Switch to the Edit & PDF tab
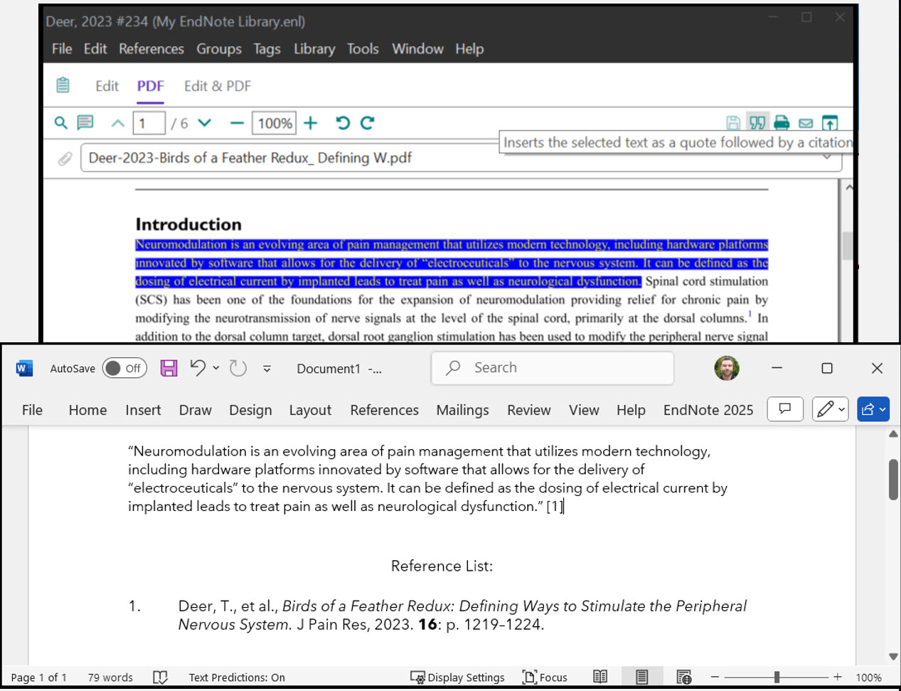This screenshot has width=901, height=691. (217, 86)
